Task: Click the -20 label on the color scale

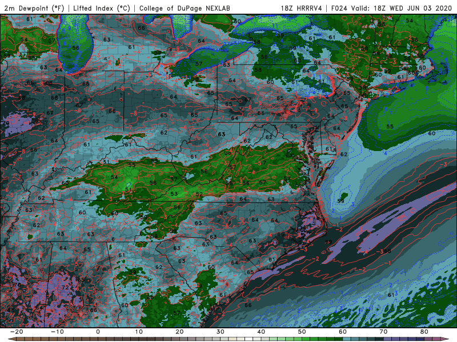Action: [17, 332]
